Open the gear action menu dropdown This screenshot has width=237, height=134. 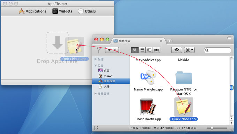[x=189, y=50]
